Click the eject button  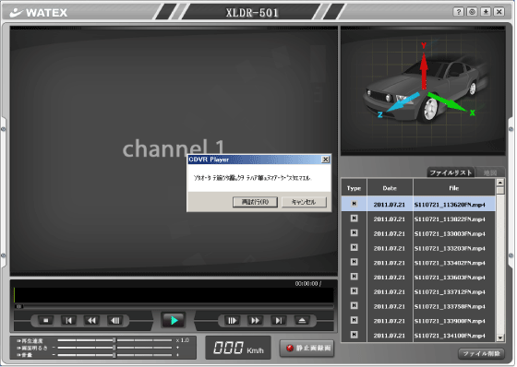[x=302, y=320]
